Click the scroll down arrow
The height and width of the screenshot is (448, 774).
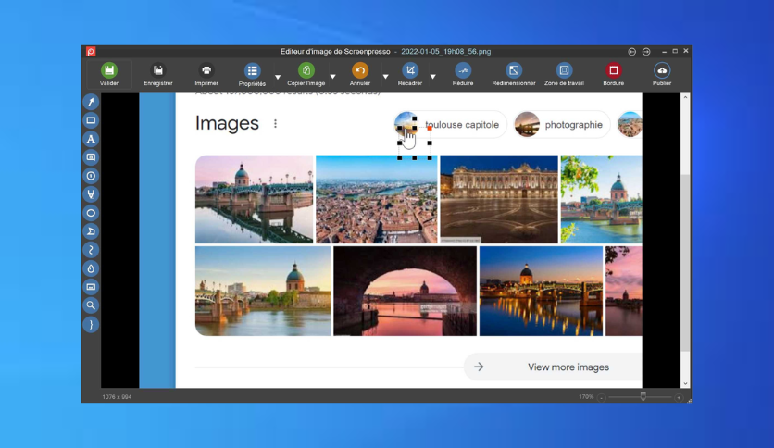685,383
